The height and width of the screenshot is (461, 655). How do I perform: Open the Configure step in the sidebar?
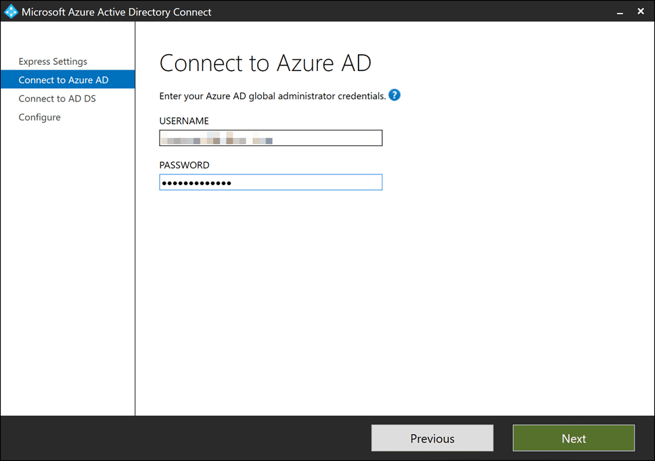coord(39,117)
